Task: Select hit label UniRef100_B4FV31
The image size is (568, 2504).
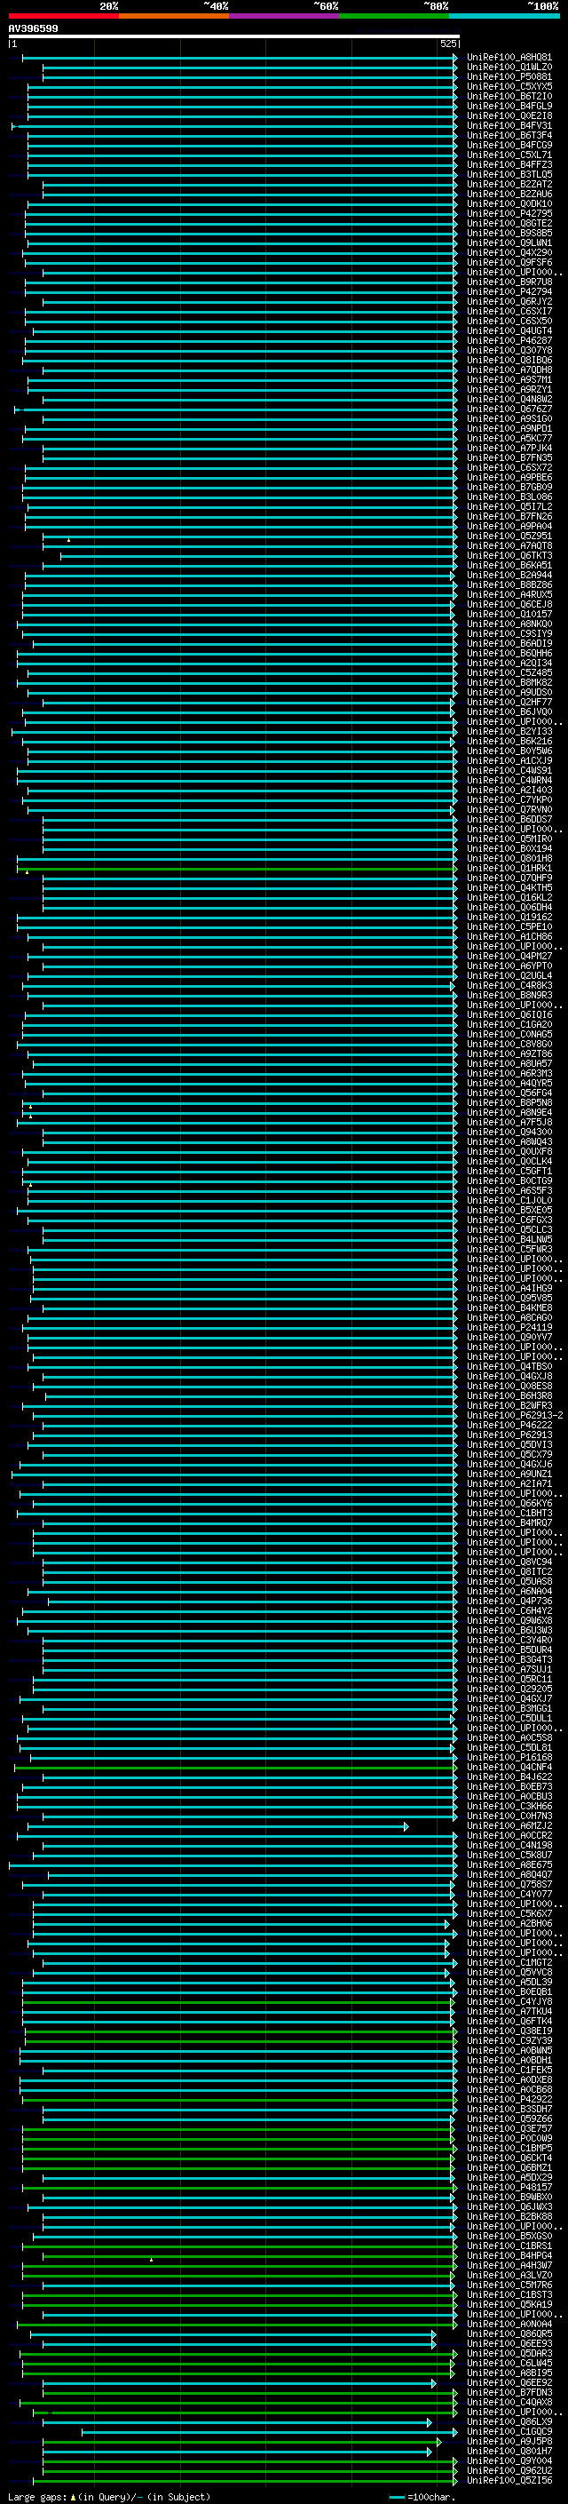Action: 509,125
